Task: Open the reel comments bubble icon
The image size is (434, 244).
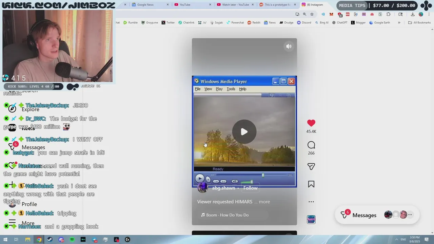Action: click(311, 145)
